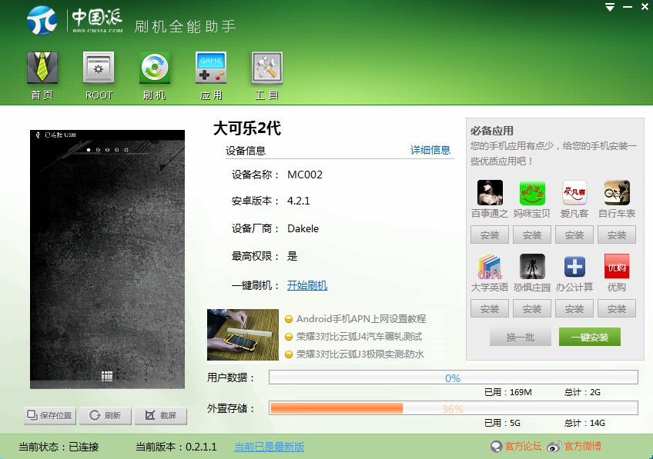Click the 妈咪宝贝 app icon
Image resolution: width=653 pixels, height=459 pixels.
[532, 192]
